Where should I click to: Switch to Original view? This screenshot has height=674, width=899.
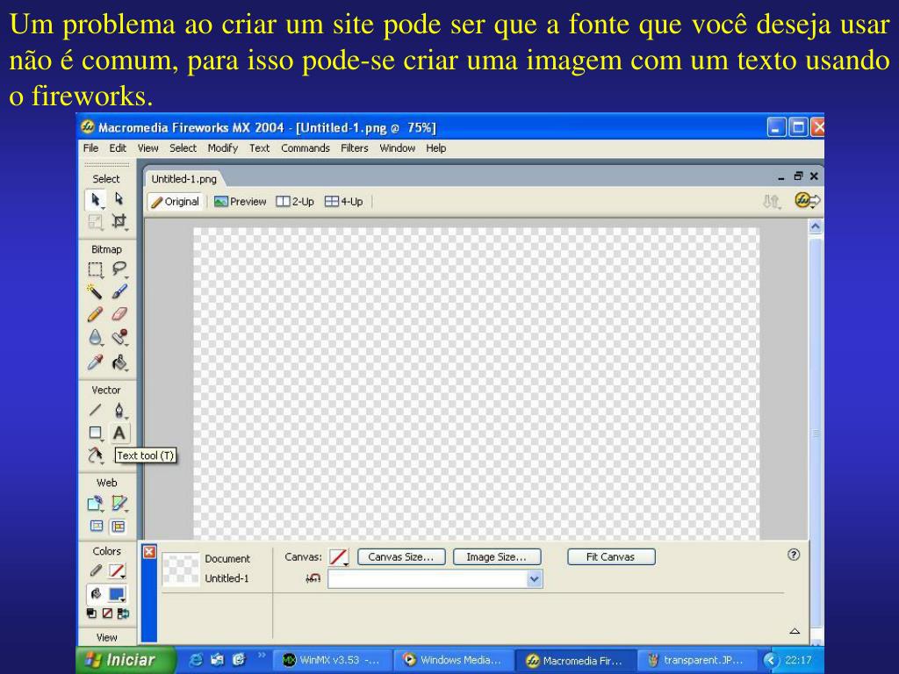point(176,202)
